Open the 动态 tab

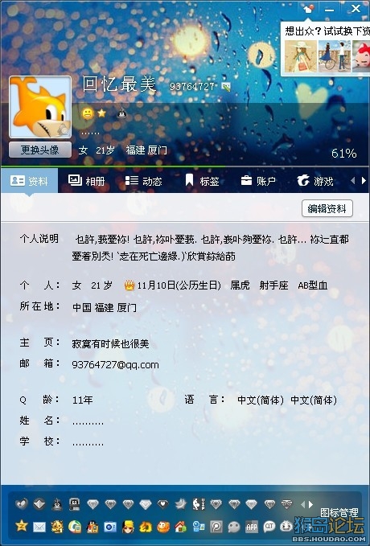(x=143, y=181)
